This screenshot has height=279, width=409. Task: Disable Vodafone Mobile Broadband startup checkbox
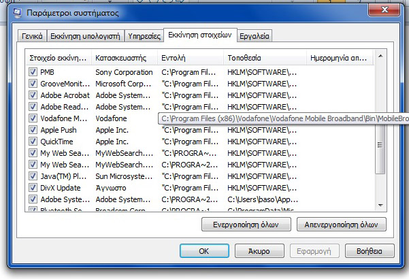tap(33, 118)
